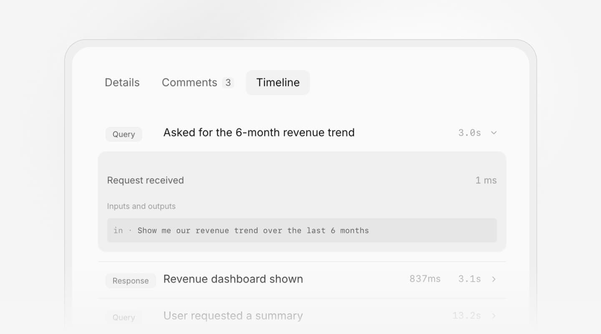601x334 pixels.
Task: Click the faded Query tag near summary row
Action: pos(124,317)
